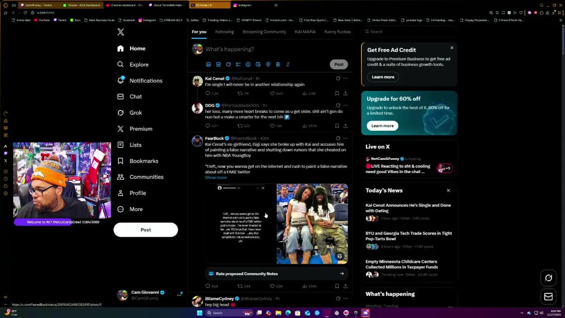Image resolution: width=565 pixels, height=318 pixels.
Task: Click the Grok icon in composer toolbar
Action: (228, 64)
